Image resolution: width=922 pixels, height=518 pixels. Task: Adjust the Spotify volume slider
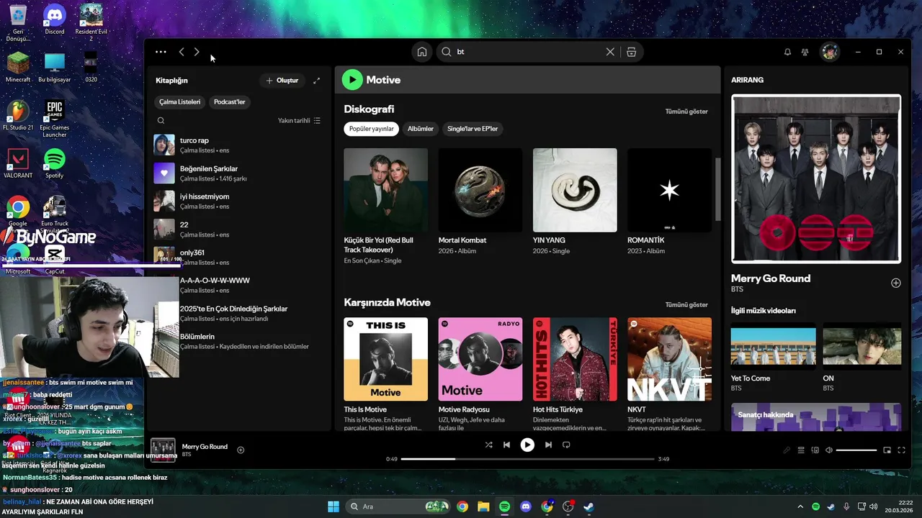coord(856,450)
